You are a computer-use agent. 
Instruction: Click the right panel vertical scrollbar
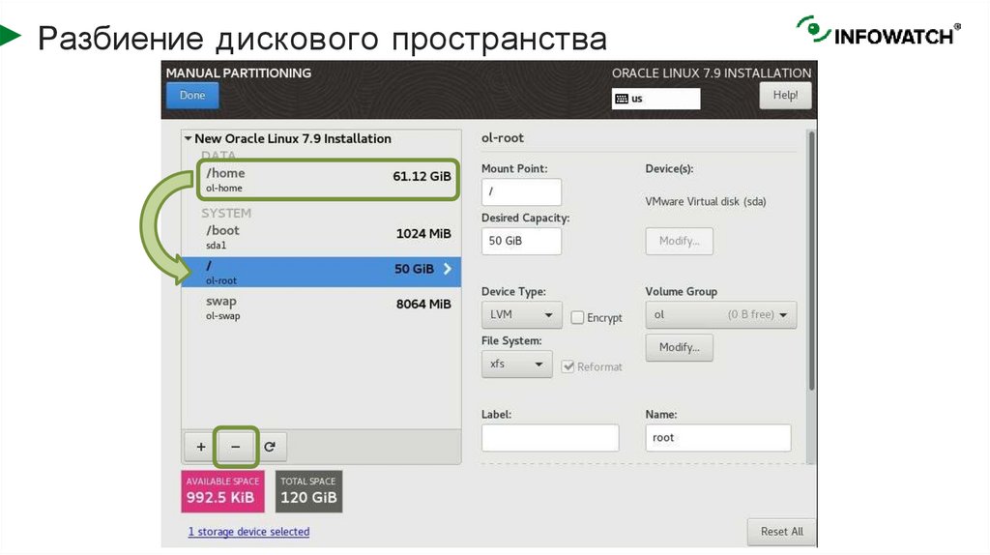811,260
